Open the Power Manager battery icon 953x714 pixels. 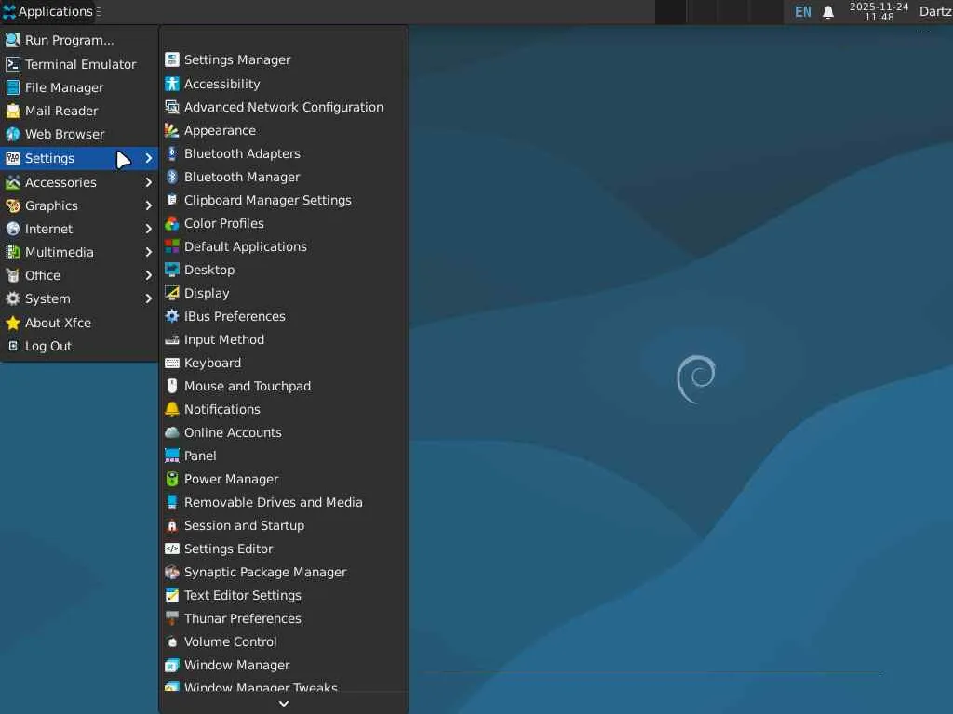172,479
